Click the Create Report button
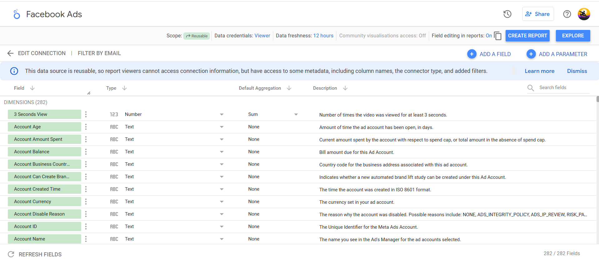The width and height of the screenshot is (599, 262). coord(527,36)
